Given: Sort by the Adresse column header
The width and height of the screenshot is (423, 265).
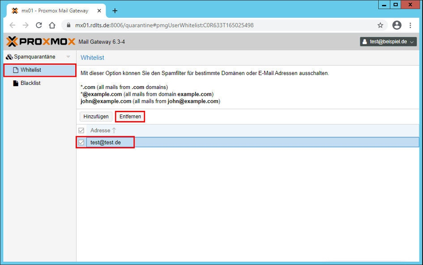Looking at the screenshot, I should (100, 130).
